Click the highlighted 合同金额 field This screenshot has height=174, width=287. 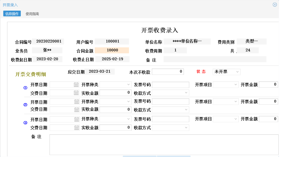pyautogui.click(x=112, y=50)
